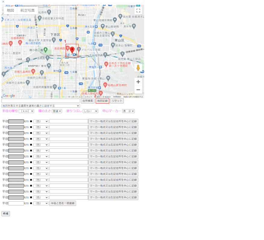This screenshot has width=264, height=240.
Task: Toggle fullscreen view of the map
Action: [x=138, y=10]
